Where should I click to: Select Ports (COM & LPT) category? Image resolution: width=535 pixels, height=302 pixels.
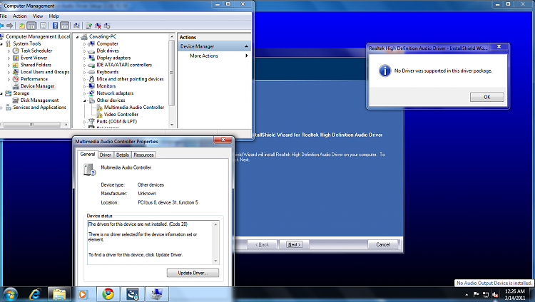(x=117, y=121)
